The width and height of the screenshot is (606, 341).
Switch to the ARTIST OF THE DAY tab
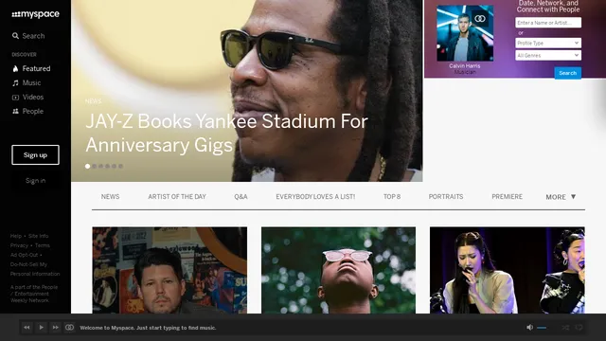point(177,197)
